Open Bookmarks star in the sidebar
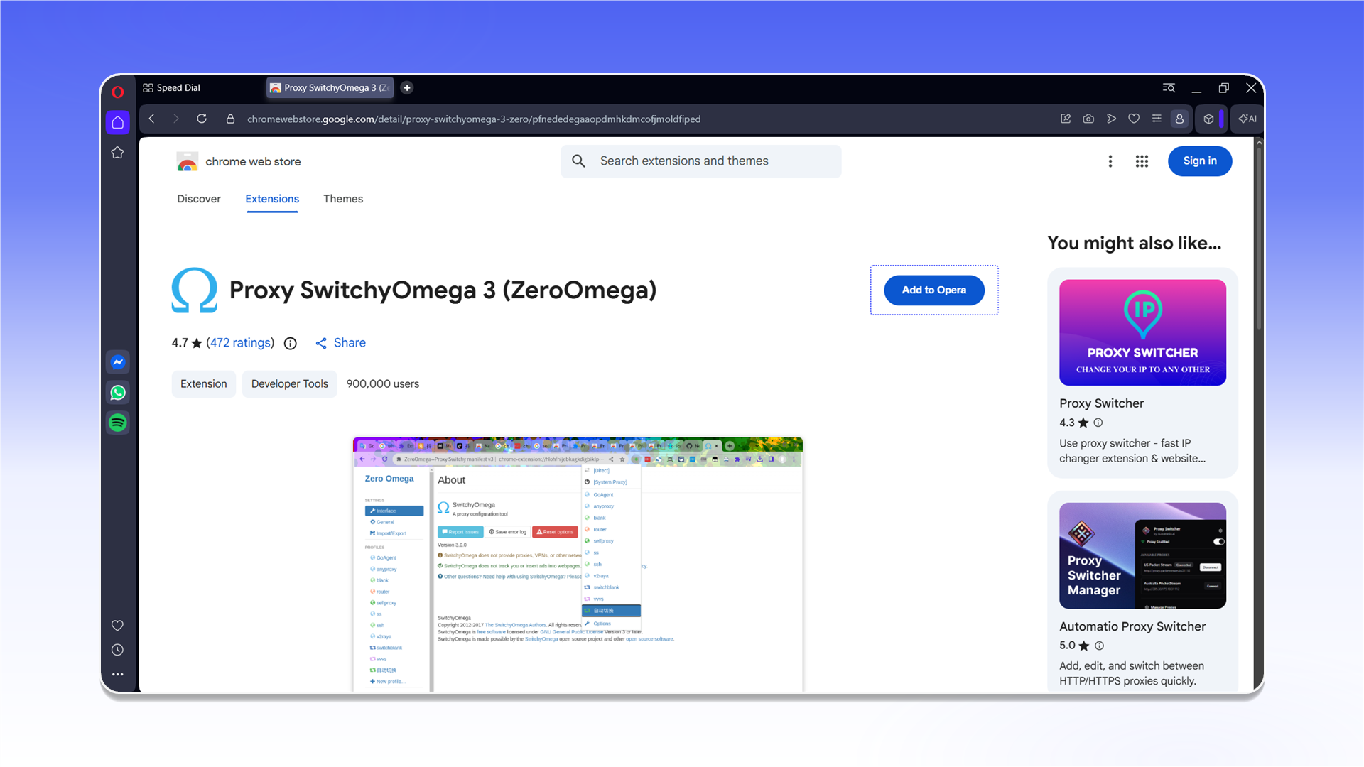 coord(118,153)
